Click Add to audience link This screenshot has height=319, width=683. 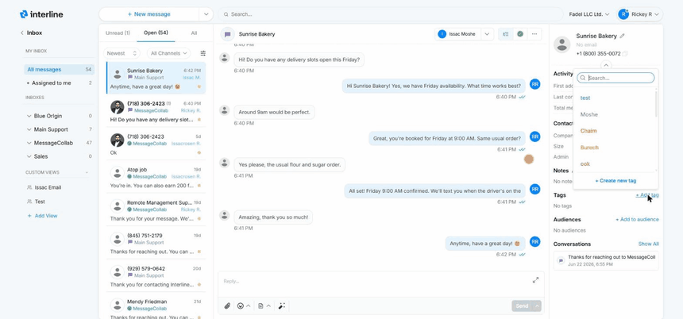click(637, 220)
